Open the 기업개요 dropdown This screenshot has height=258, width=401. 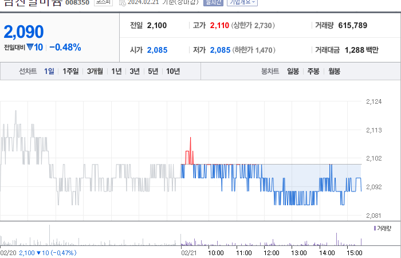tap(242, 2)
